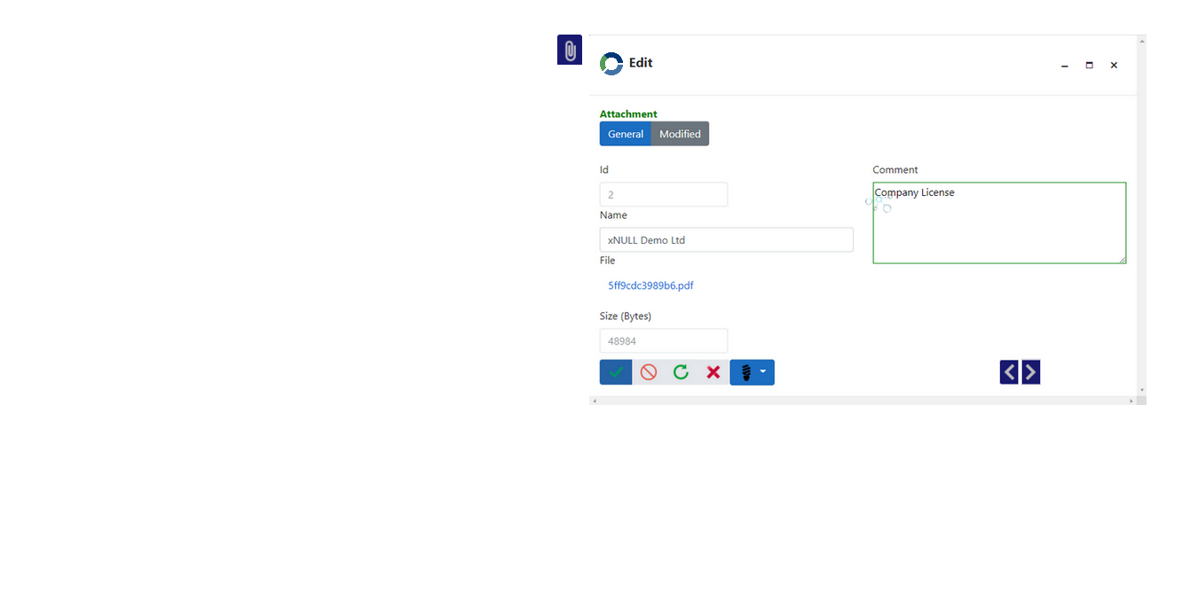
Task: Click the vertical scrollbar down arrow
Action: click(1142, 390)
